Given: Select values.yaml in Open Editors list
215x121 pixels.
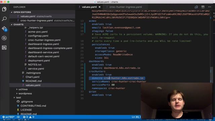Looking at the screenshot, I should pyautogui.click(x=42, y=16).
